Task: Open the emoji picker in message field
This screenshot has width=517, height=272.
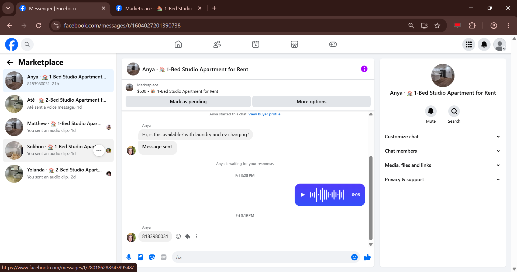Action: (x=354, y=257)
